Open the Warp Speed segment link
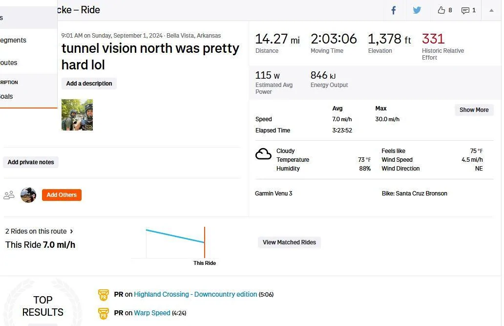 [152, 313]
